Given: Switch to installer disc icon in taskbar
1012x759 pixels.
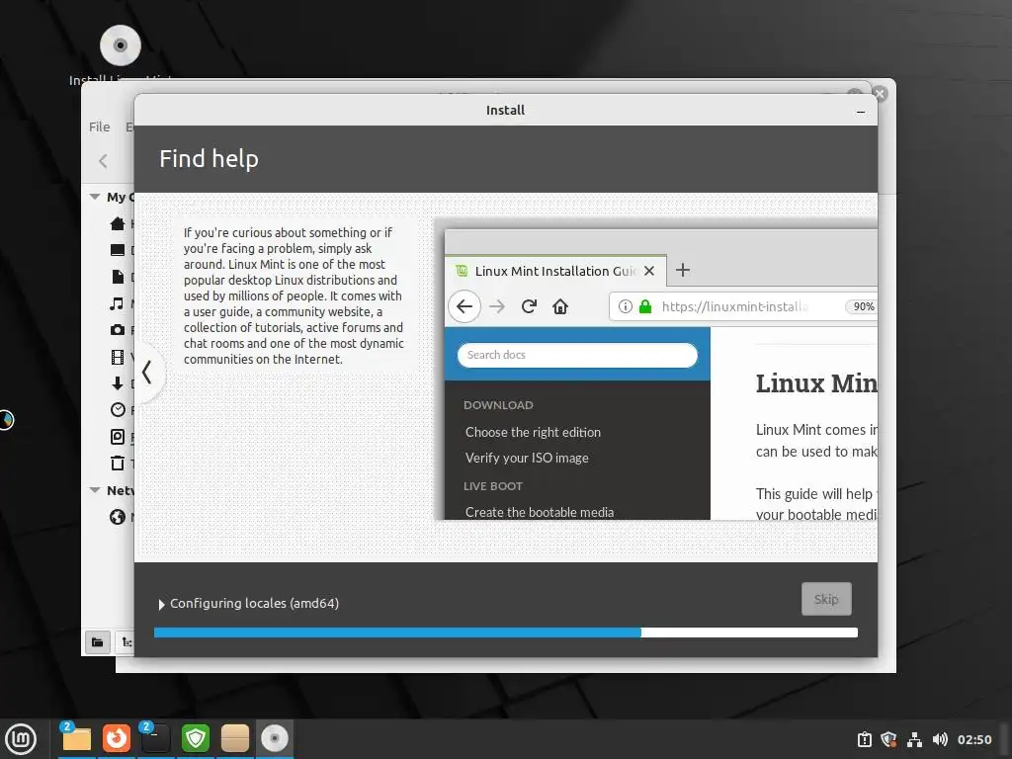Looking at the screenshot, I should point(275,738).
